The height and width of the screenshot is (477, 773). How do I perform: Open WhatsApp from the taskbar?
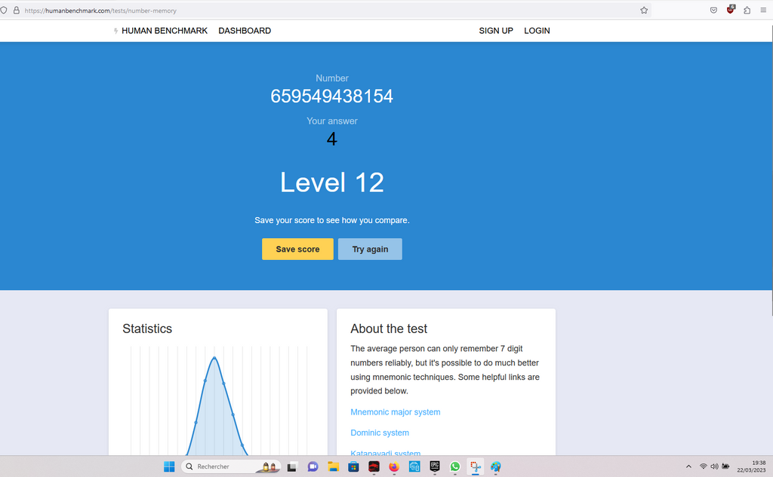455,466
